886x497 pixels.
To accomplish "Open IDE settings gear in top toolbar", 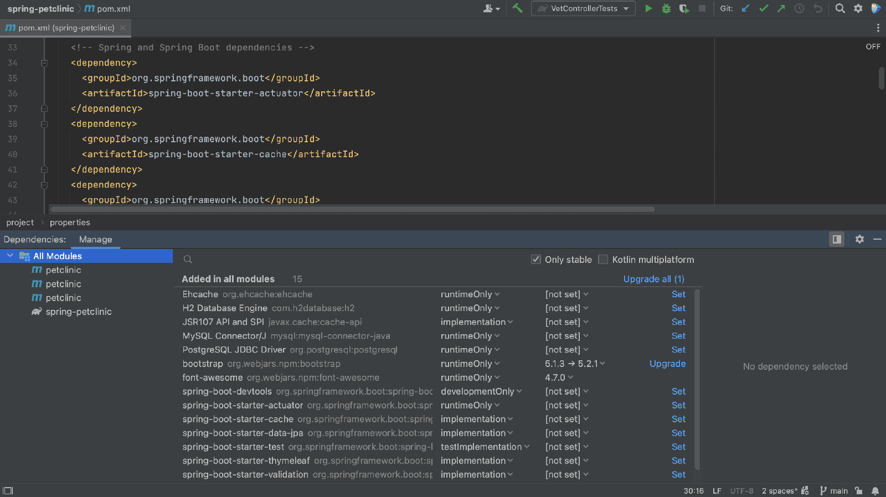I will point(858,8).
